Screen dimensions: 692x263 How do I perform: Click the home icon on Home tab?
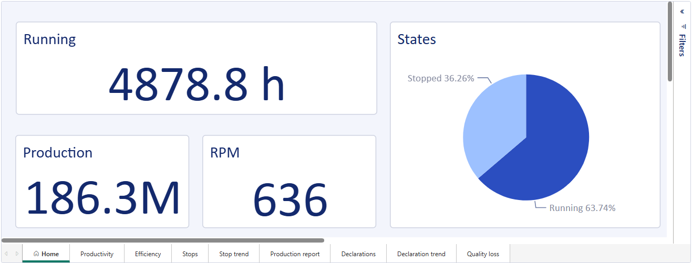[x=36, y=254]
